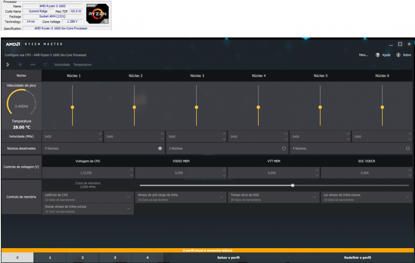Switch to profile tab 1
This screenshot has height=263, width=415.
tap(50, 258)
